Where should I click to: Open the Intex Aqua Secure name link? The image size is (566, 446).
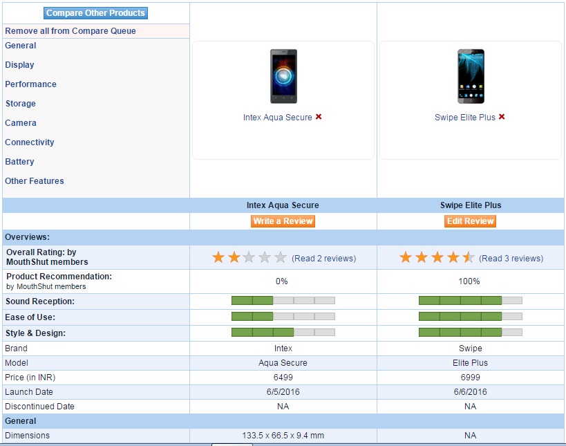[278, 118]
